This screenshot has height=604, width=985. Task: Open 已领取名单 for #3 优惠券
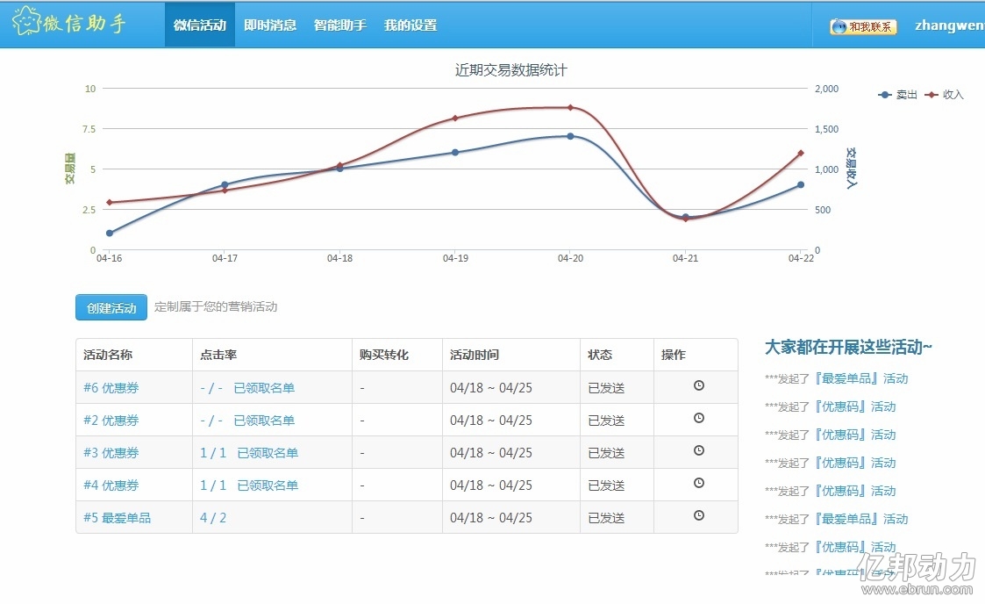pos(268,452)
